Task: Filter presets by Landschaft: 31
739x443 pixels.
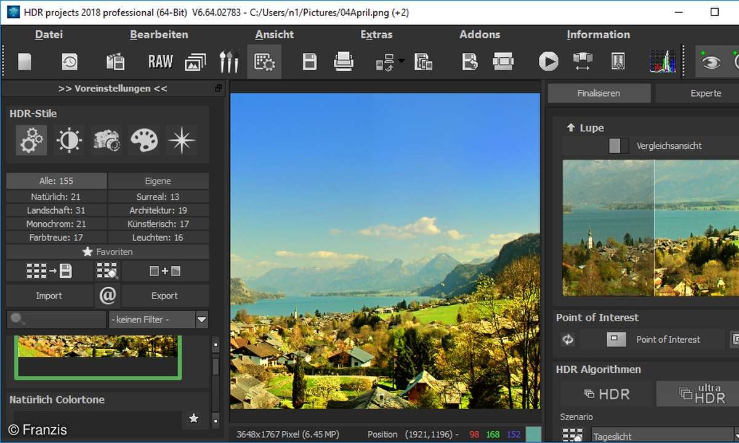Action: [x=56, y=210]
